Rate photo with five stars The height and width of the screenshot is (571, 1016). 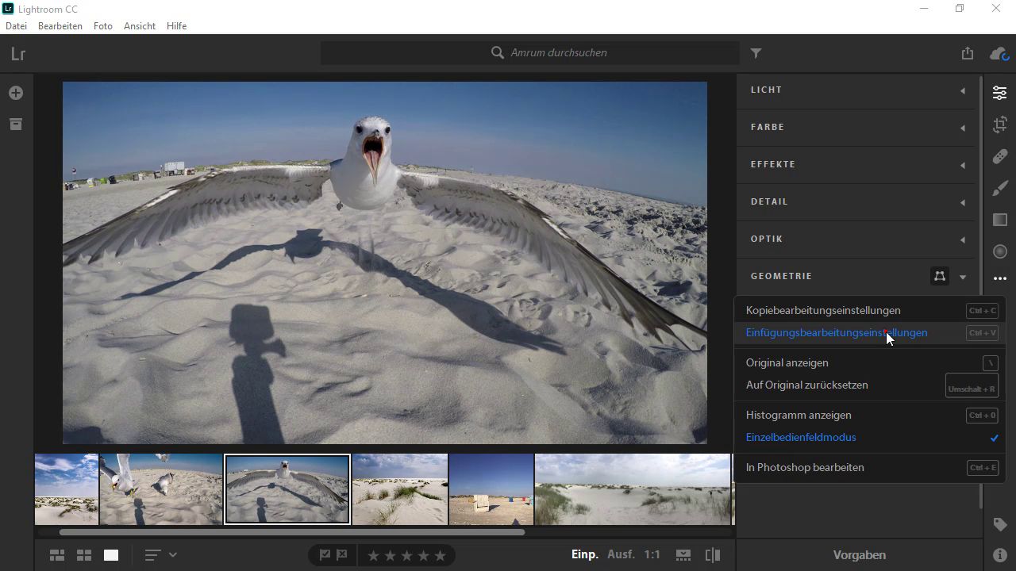440,555
